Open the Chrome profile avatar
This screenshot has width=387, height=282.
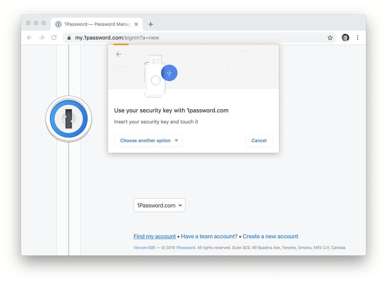pos(345,38)
